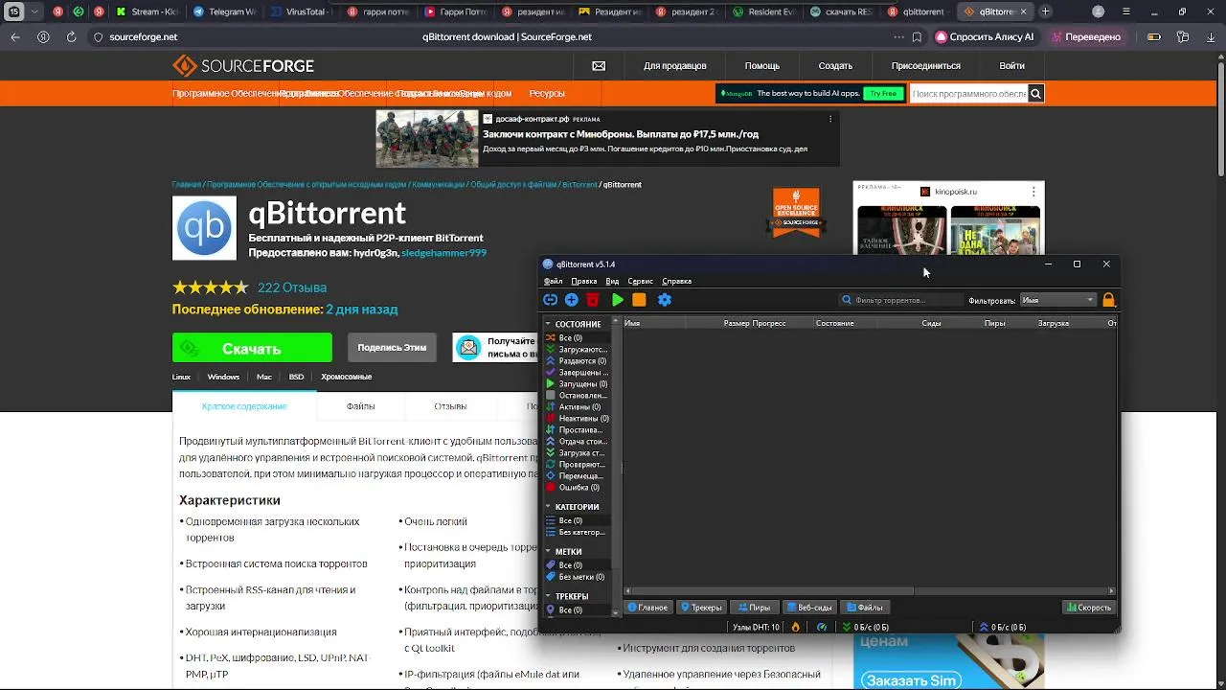Image resolution: width=1226 pixels, height=690 pixels.
Task: Click the search magnifier button on SourceForge
Action: point(1034,93)
